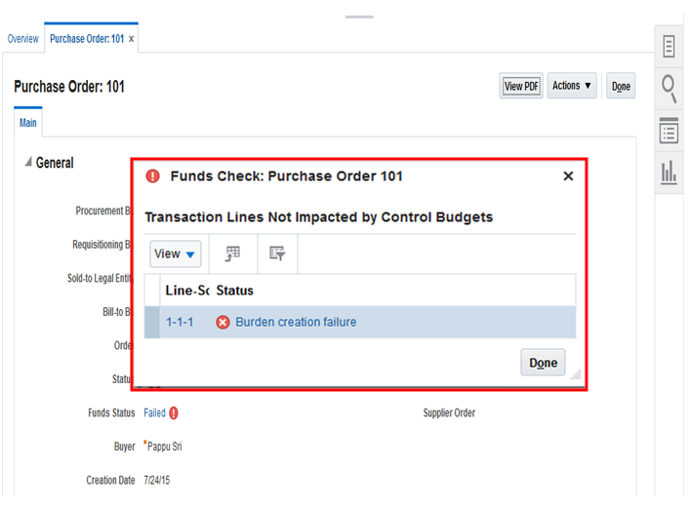Open the View dropdown in Funds Check dialog
The height and width of the screenshot is (506, 688).
(176, 253)
